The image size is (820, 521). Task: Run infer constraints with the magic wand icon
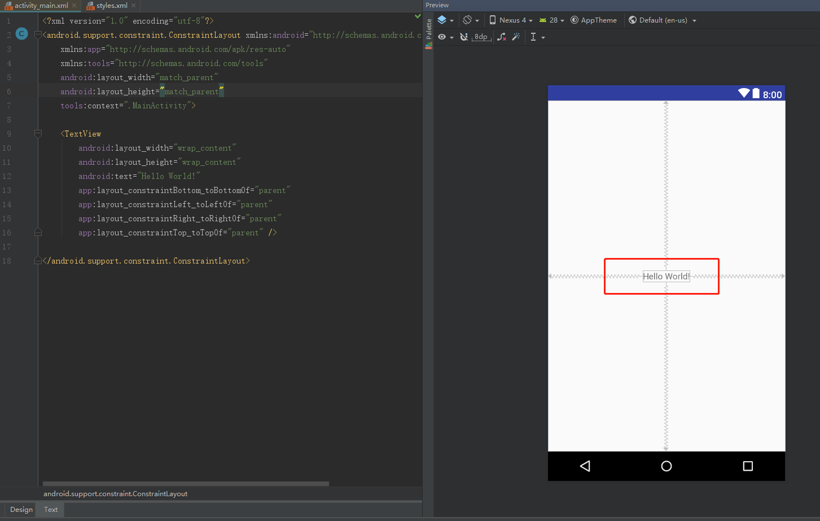[x=516, y=37]
